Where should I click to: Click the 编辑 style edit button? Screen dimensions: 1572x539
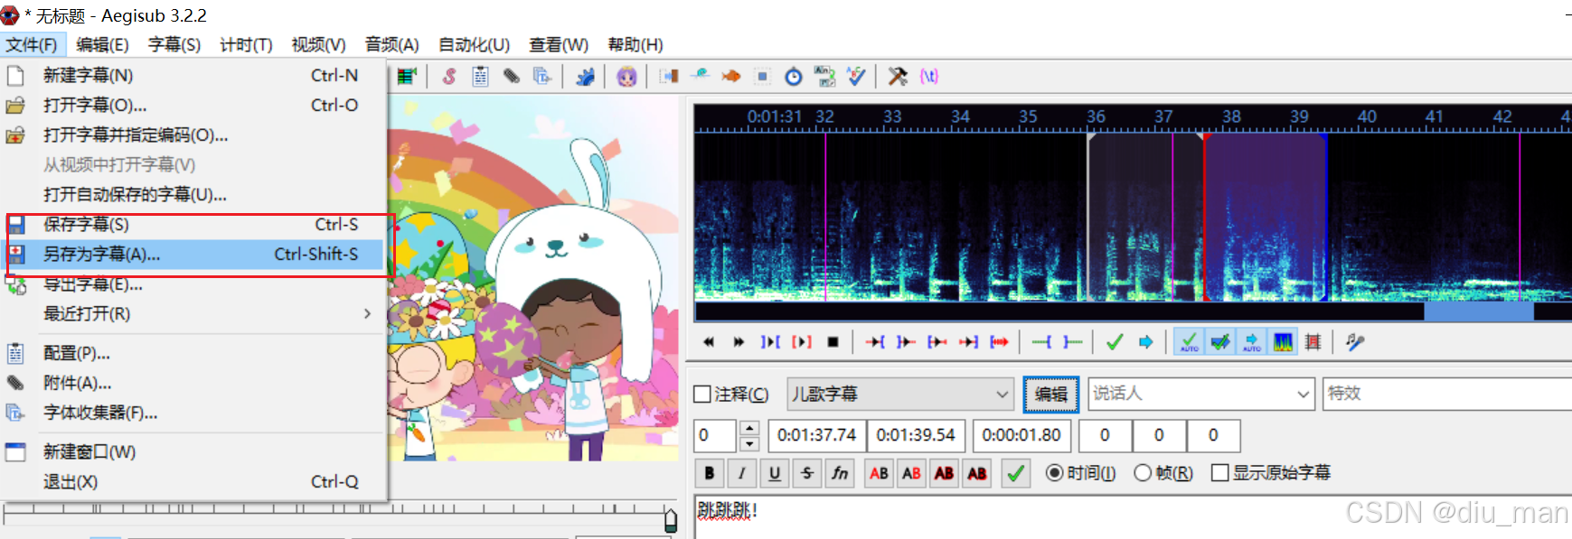click(1050, 395)
